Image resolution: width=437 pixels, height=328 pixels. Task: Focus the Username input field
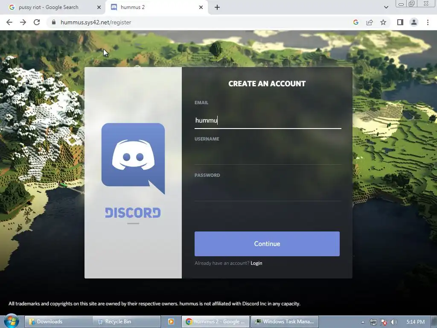268,157
